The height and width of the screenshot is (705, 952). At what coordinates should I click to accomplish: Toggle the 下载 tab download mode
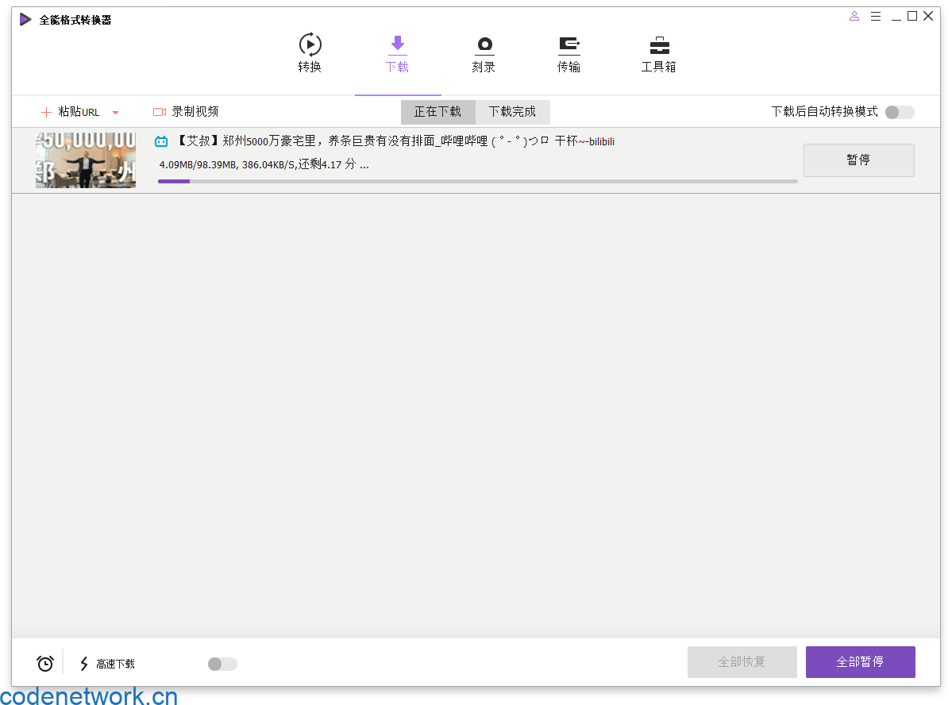(x=397, y=53)
